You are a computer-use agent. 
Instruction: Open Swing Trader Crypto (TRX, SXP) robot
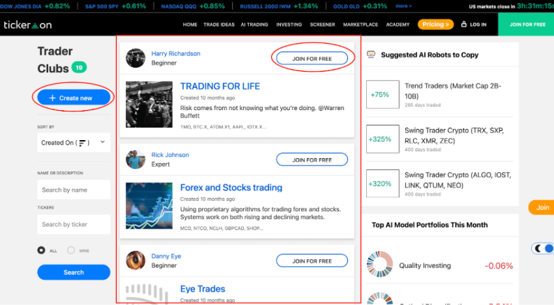[454, 136]
